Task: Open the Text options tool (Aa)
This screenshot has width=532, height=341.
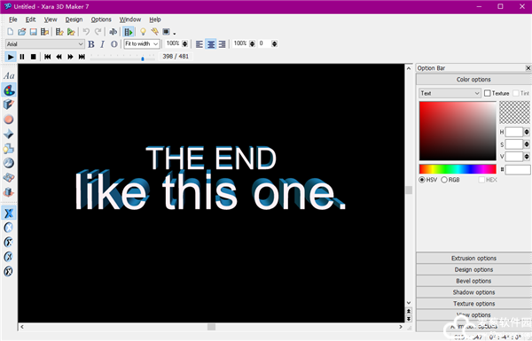Action: click(x=9, y=75)
